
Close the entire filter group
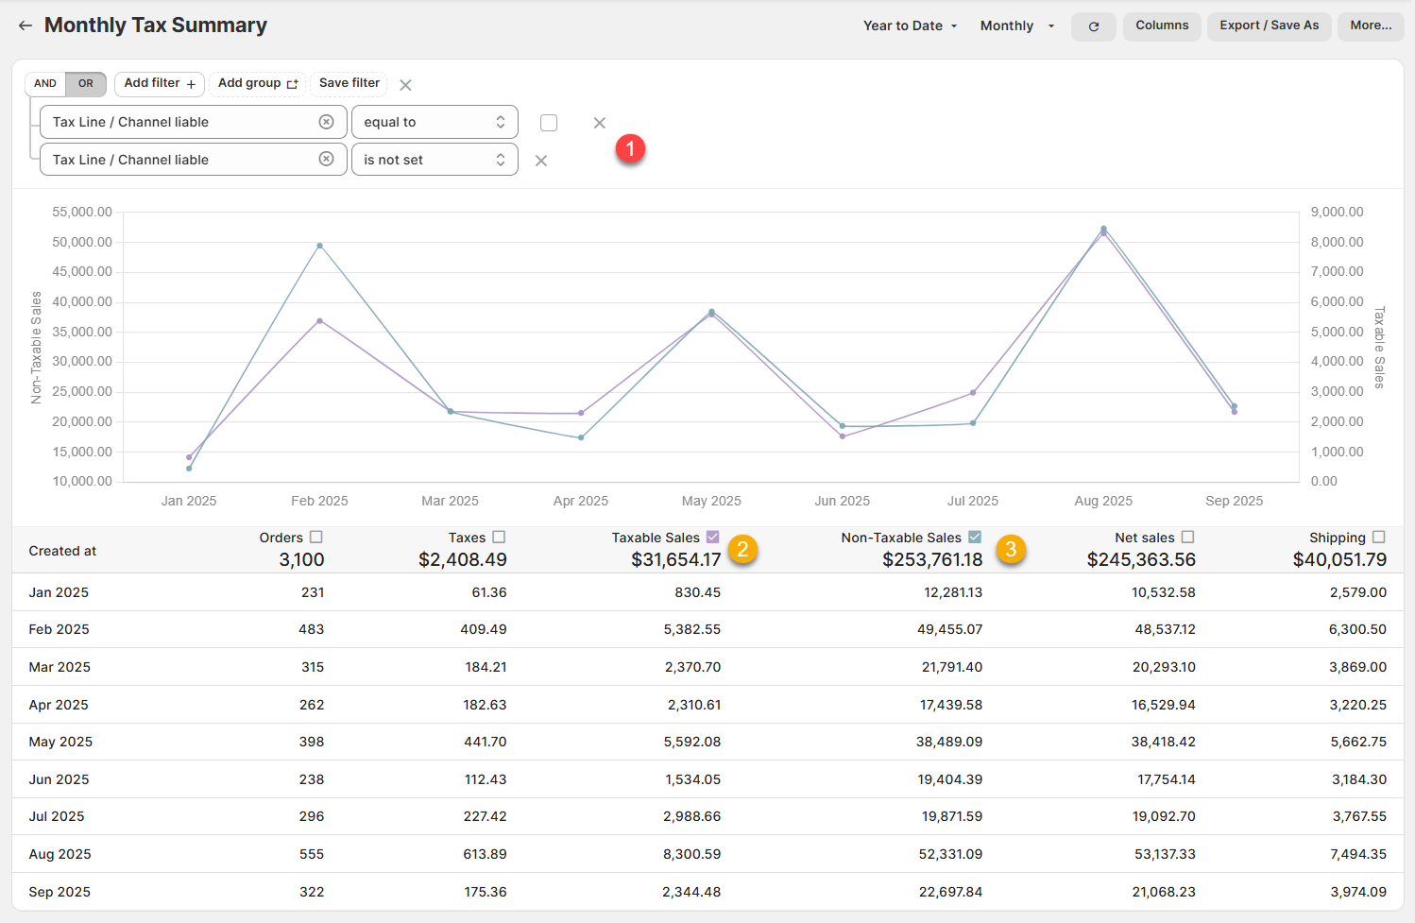tap(405, 85)
